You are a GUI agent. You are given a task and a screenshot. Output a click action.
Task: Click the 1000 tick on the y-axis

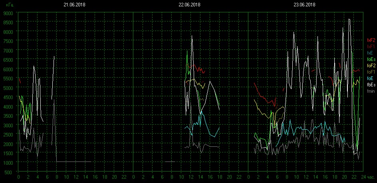(9, 163)
